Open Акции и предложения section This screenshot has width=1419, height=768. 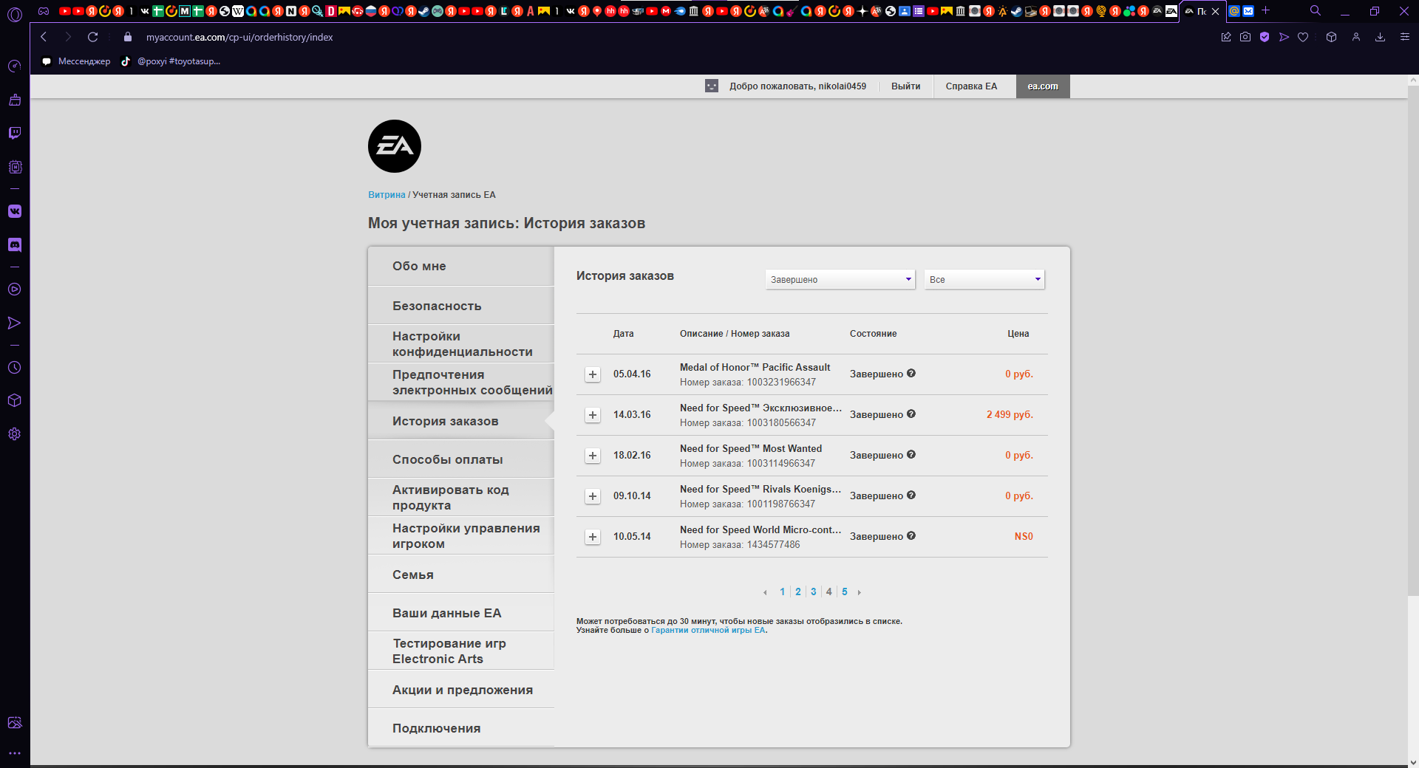(x=461, y=689)
